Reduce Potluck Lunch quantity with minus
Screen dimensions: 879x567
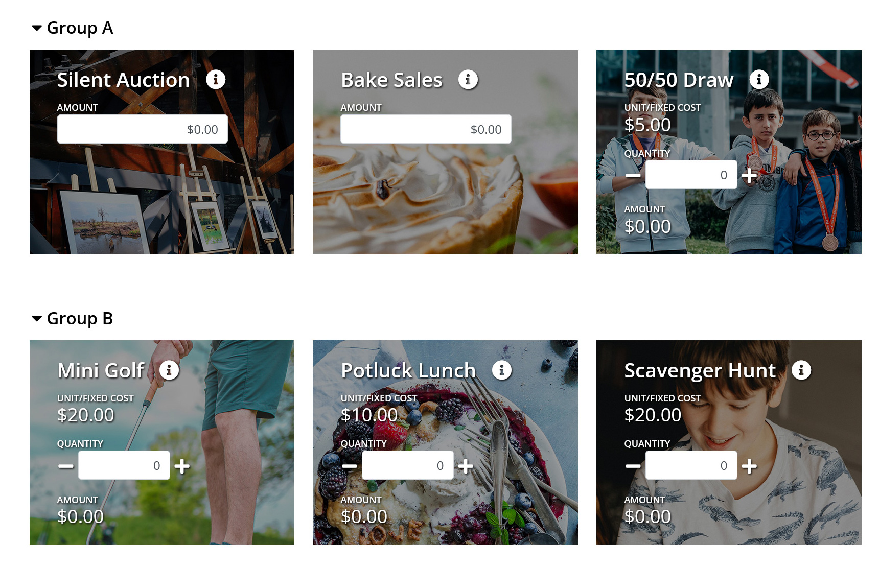(350, 466)
